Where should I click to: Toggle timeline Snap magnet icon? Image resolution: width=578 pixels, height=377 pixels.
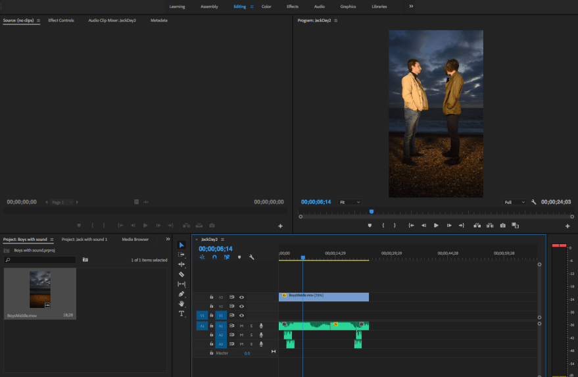pyautogui.click(x=214, y=257)
